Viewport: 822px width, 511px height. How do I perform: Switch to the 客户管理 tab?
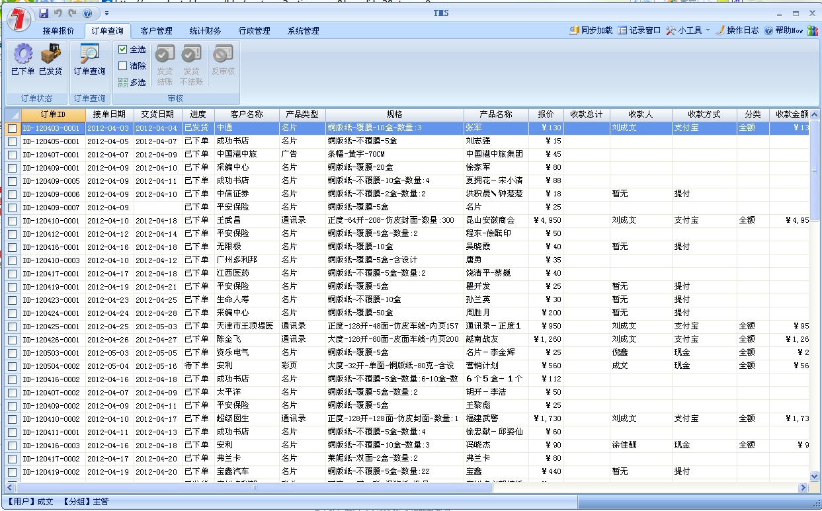[156, 31]
